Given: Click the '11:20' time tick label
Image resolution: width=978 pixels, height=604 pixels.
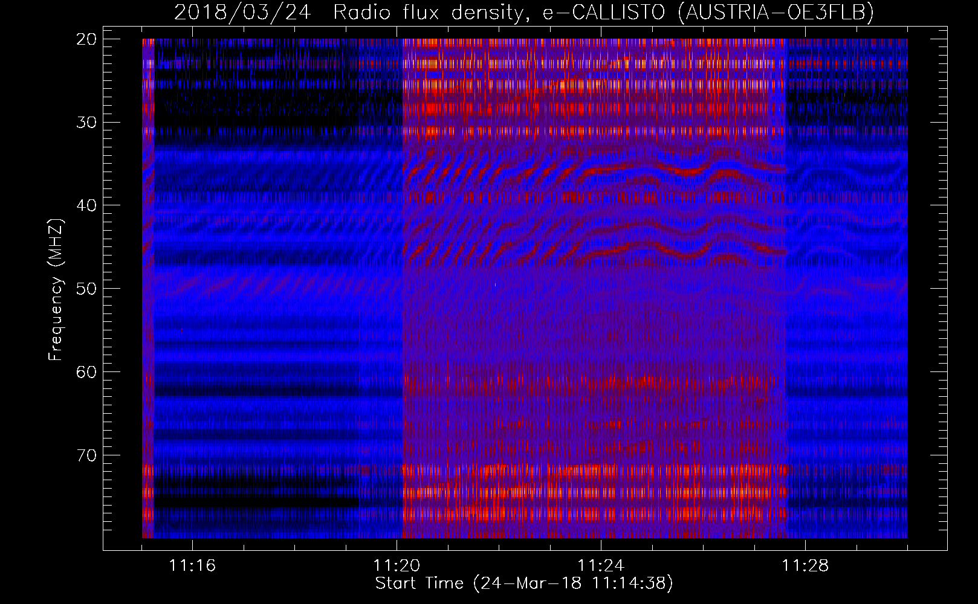Looking at the screenshot, I should pos(397,566).
